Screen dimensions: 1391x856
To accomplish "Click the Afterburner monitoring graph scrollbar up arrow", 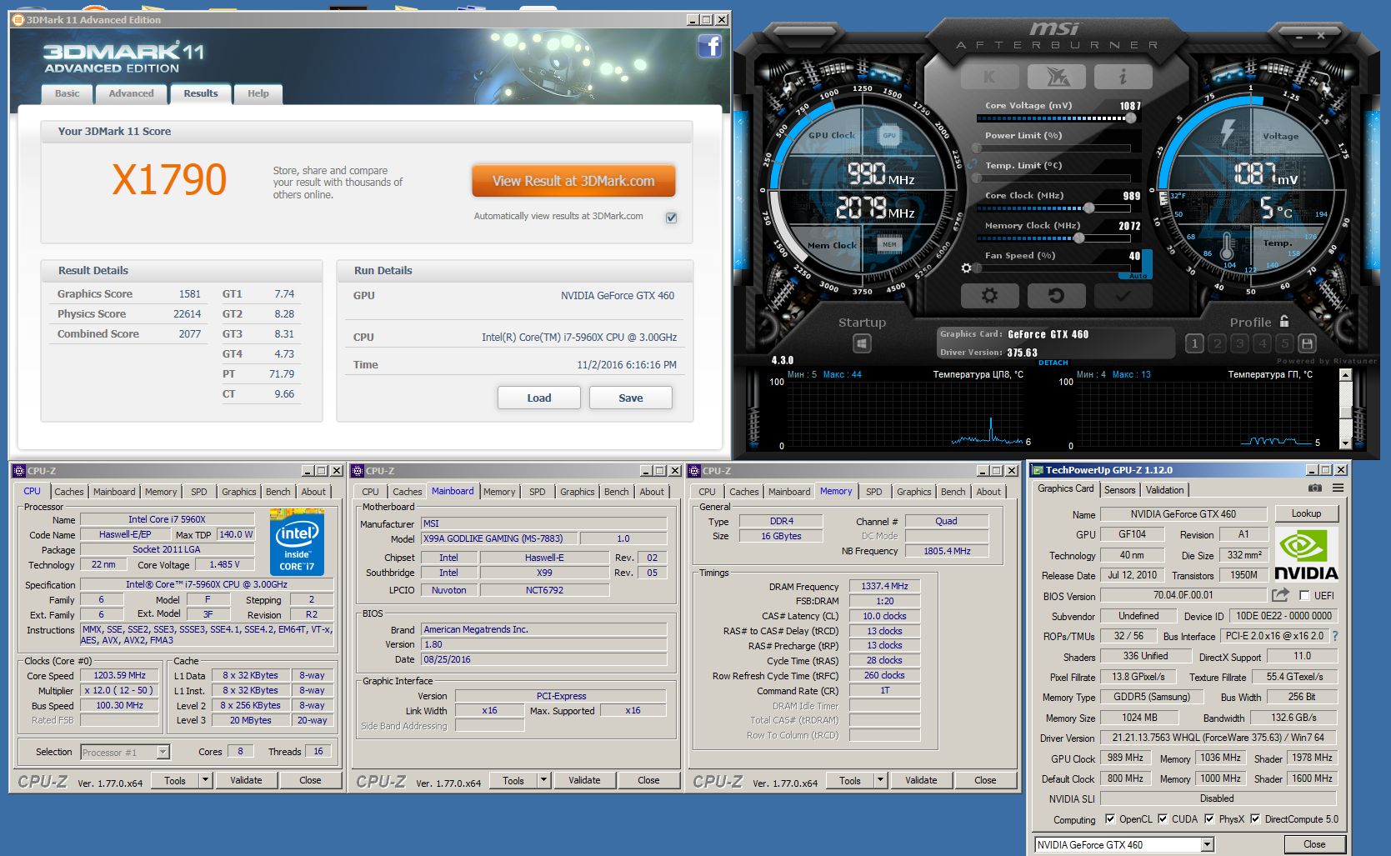I will click(x=1344, y=375).
